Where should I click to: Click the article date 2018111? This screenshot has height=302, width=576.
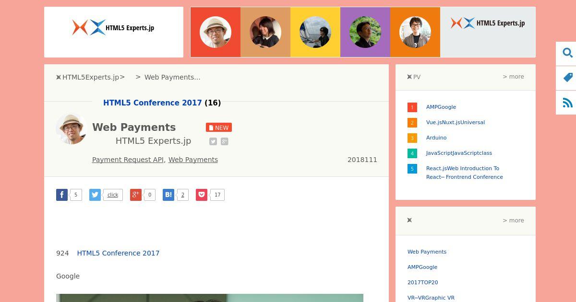pos(362,160)
